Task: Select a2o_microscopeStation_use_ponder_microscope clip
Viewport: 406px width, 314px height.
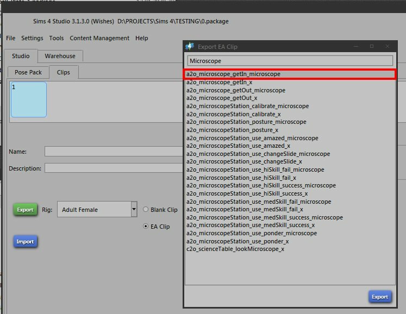Action: 290,233
